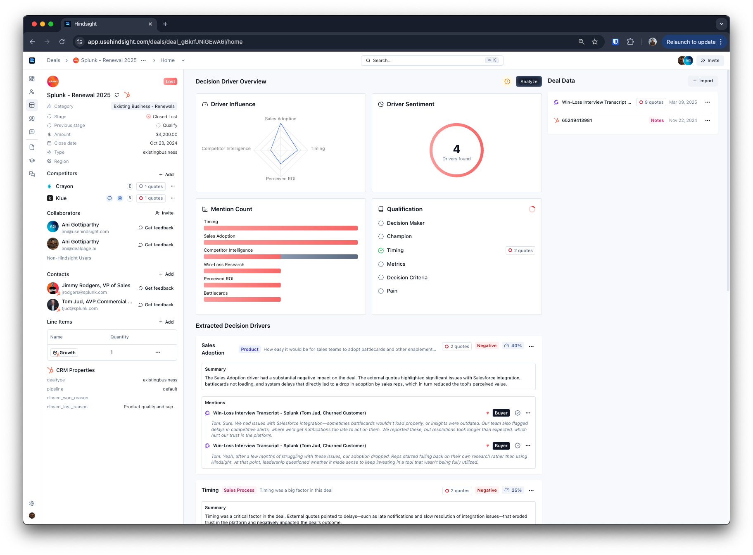This screenshot has width=753, height=555.
Task: Open the graduation cap icon in sidebar
Action: [32, 160]
